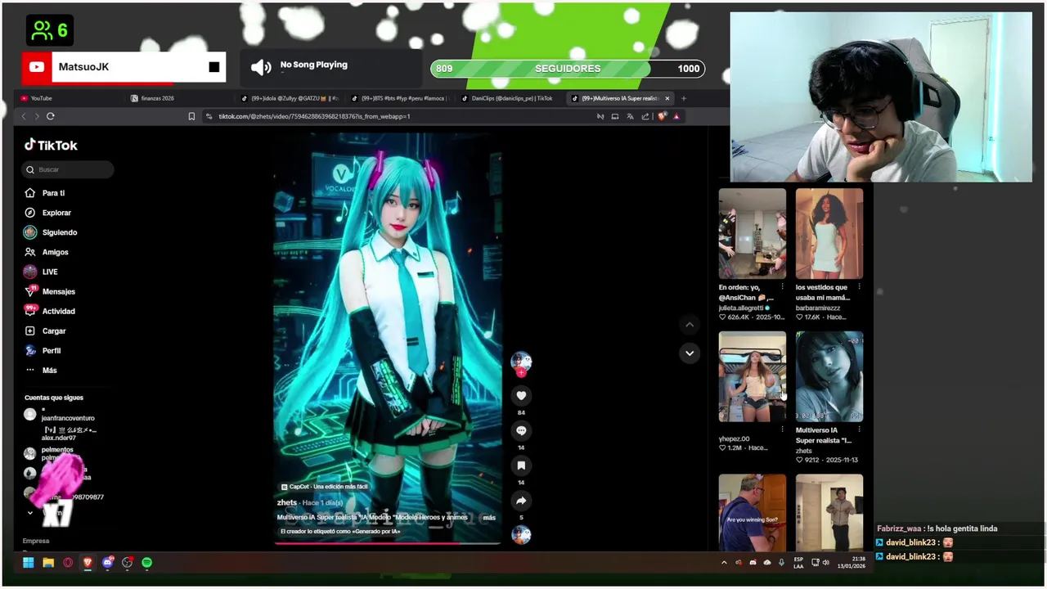Open Brave Rewards triangle icon
This screenshot has height=589, width=1047.
(676, 116)
